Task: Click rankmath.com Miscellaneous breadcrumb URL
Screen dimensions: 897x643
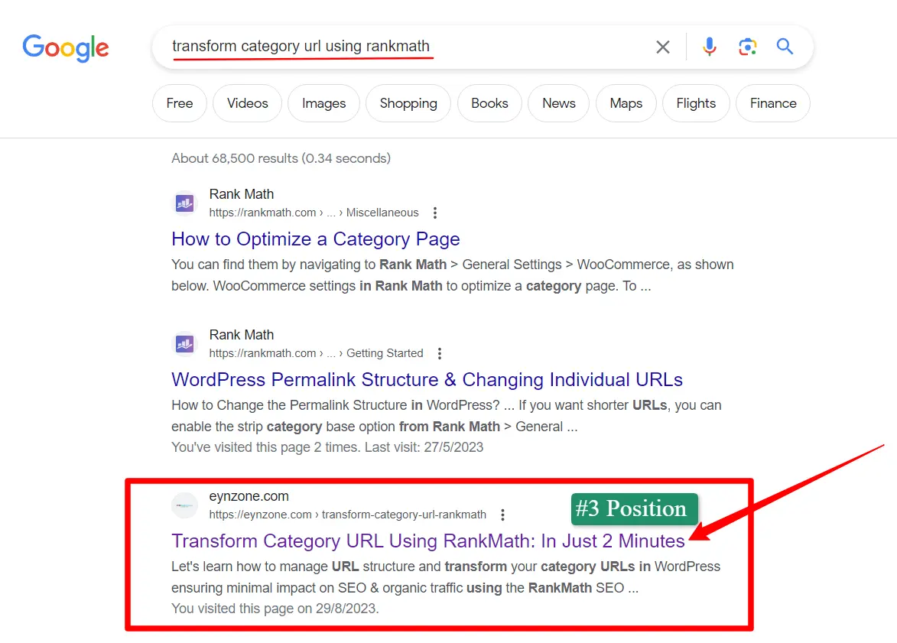Action: pyautogui.click(x=314, y=213)
